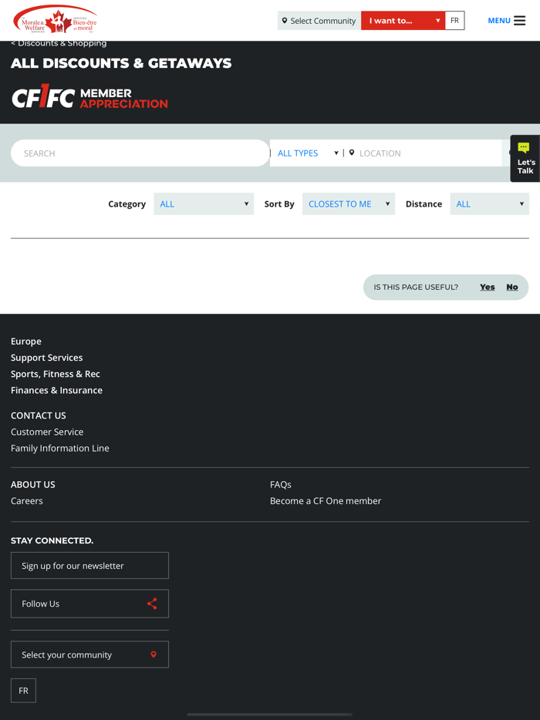Image resolution: width=540 pixels, height=720 pixels.
Task: Open the Careers link
Action: (27, 500)
